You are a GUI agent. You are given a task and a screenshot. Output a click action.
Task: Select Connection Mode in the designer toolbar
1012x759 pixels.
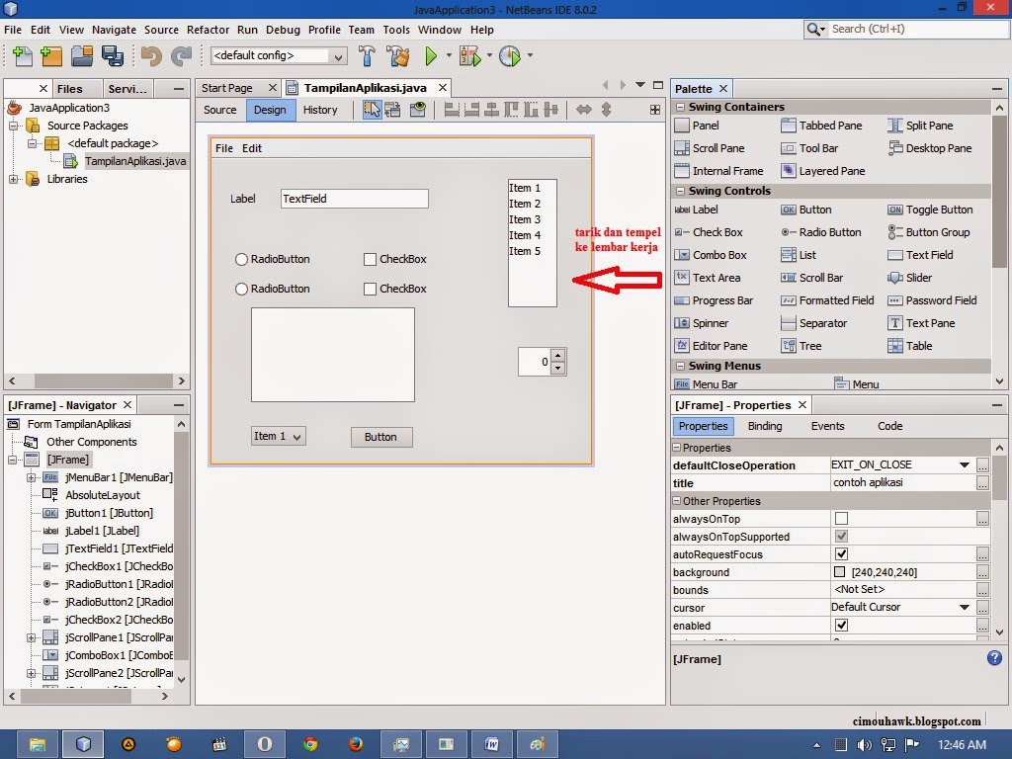point(392,110)
